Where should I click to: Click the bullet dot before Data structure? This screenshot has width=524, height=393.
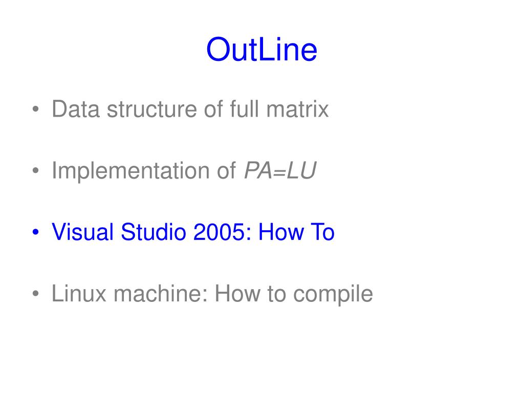(35, 109)
